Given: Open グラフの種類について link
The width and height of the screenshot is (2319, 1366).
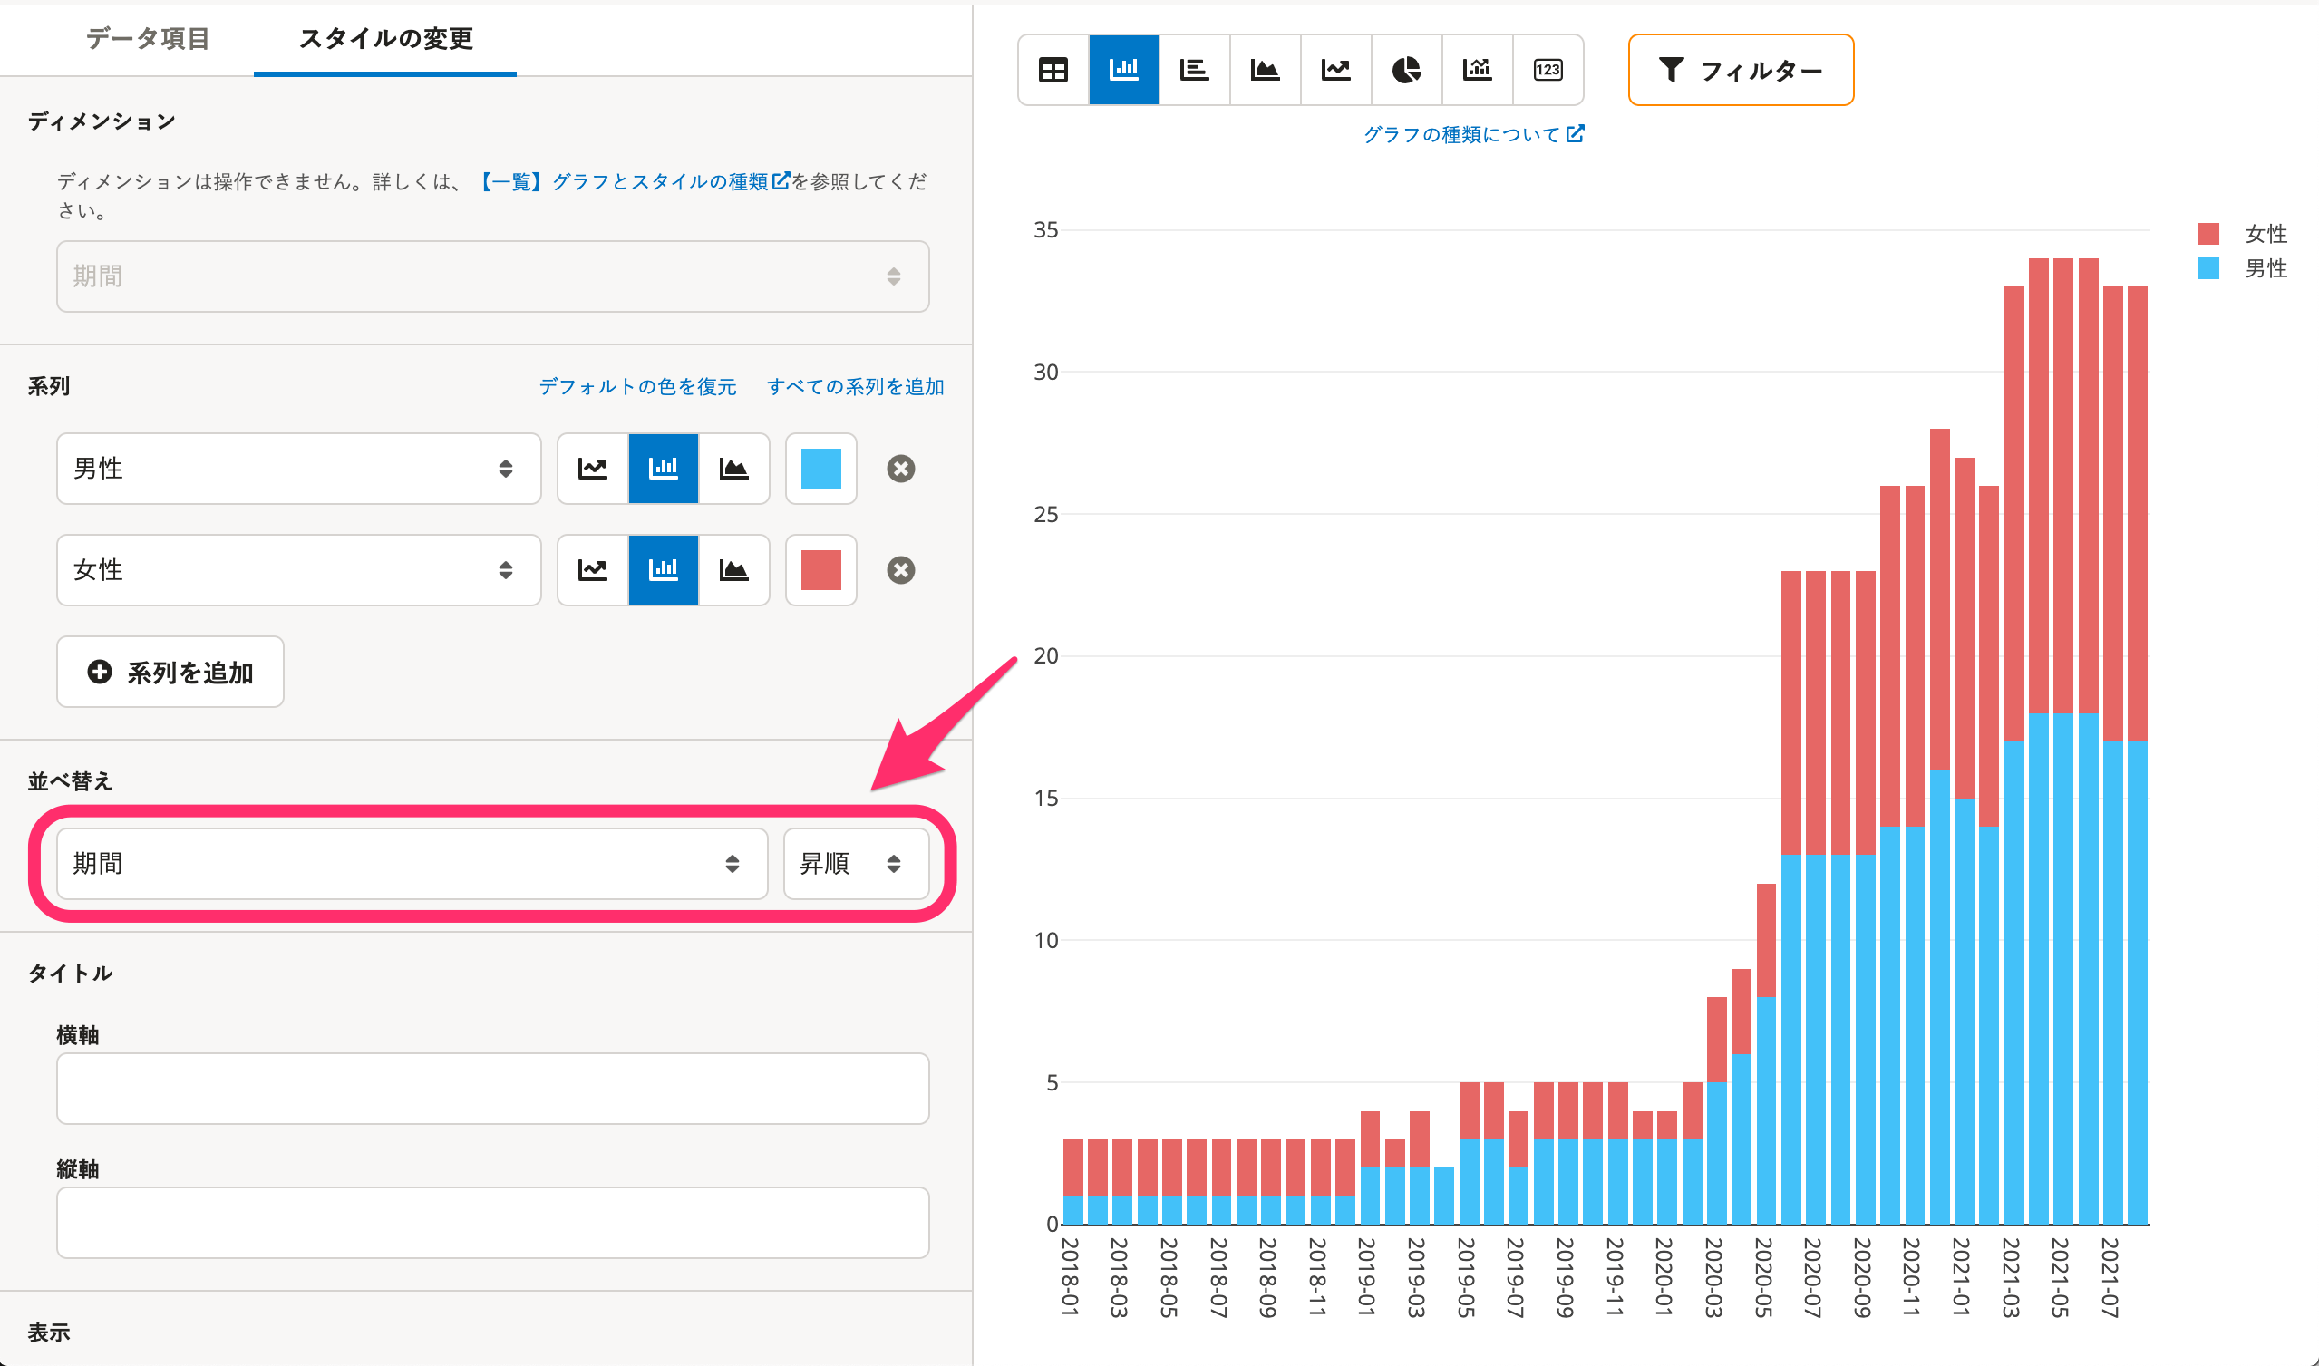Looking at the screenshot, I should pyautogui.click(x=1473, y=134).
